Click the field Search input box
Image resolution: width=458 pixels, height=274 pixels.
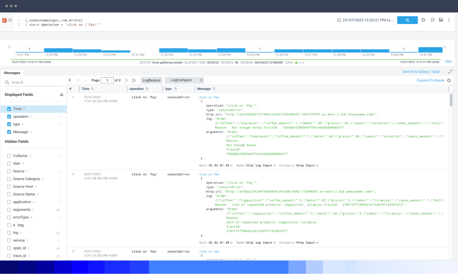click(x=34, y=82)
